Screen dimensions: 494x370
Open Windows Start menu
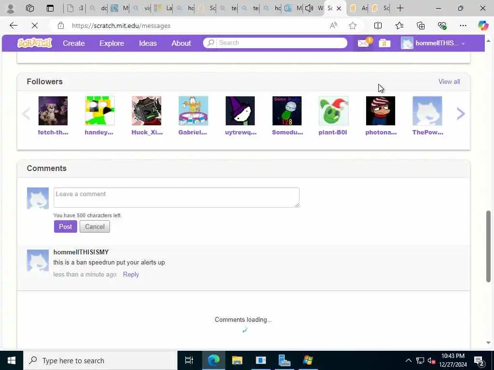point(12,360)
